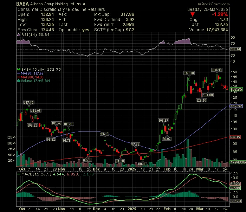Viewport: 246px width, 212px height.
Task: Click the Optionable: yes field
Action: 74,30
